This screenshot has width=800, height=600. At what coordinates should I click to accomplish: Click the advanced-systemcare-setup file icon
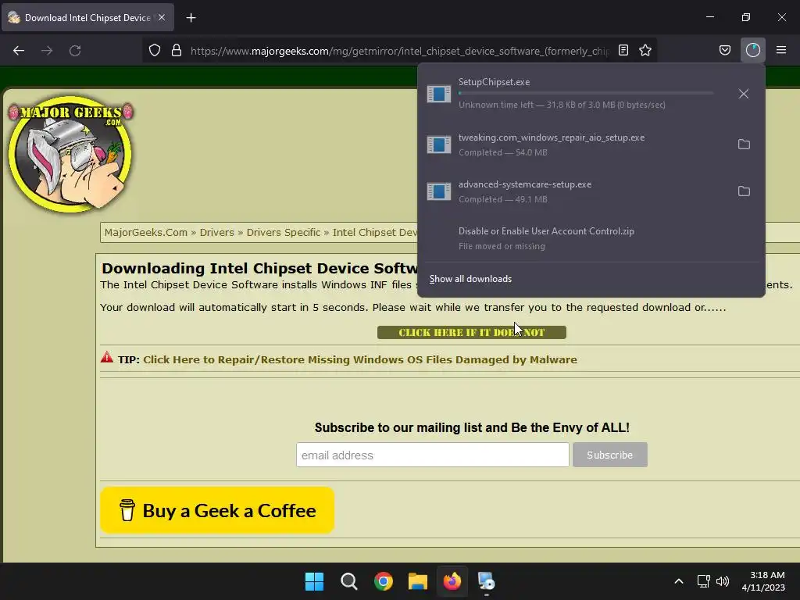click(x=439, y=191)
